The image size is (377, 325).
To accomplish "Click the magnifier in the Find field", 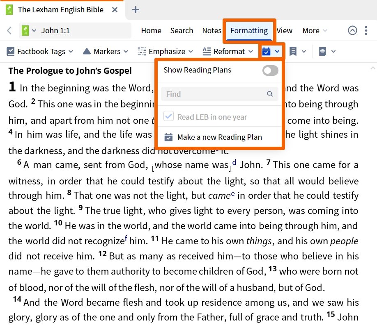I will click(x=270, y=94).
